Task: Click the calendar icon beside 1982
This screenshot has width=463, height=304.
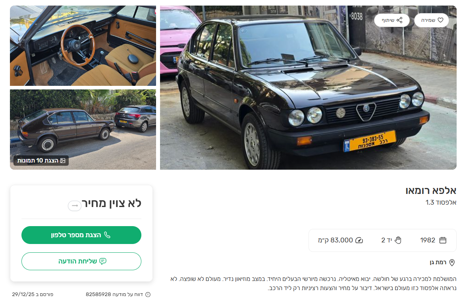Action: coord(443,240)
